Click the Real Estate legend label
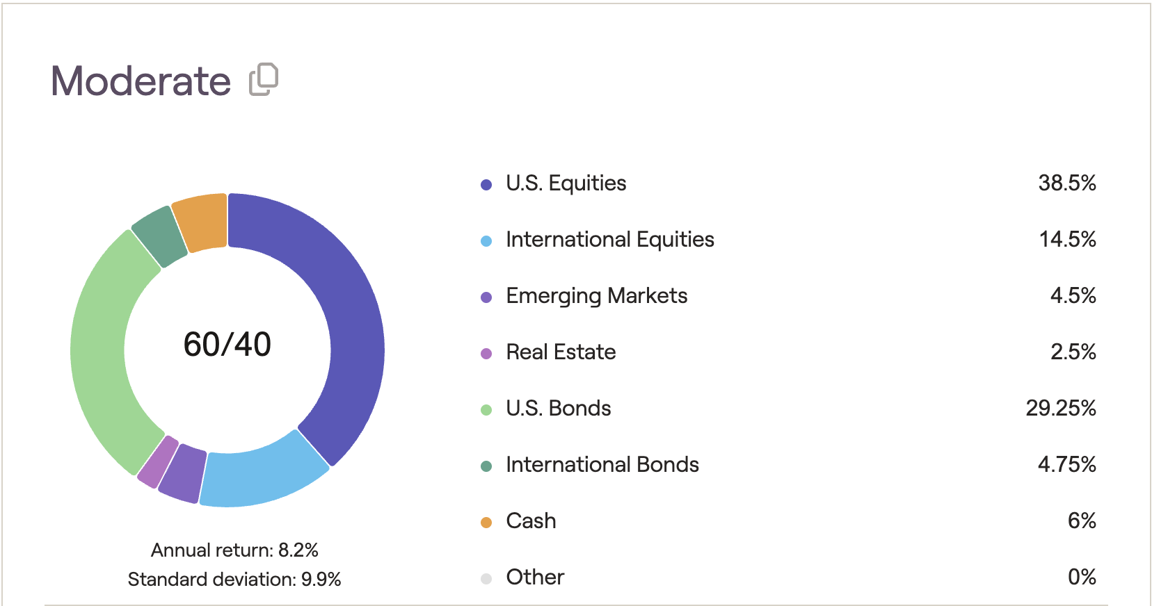 coord(561,352)
